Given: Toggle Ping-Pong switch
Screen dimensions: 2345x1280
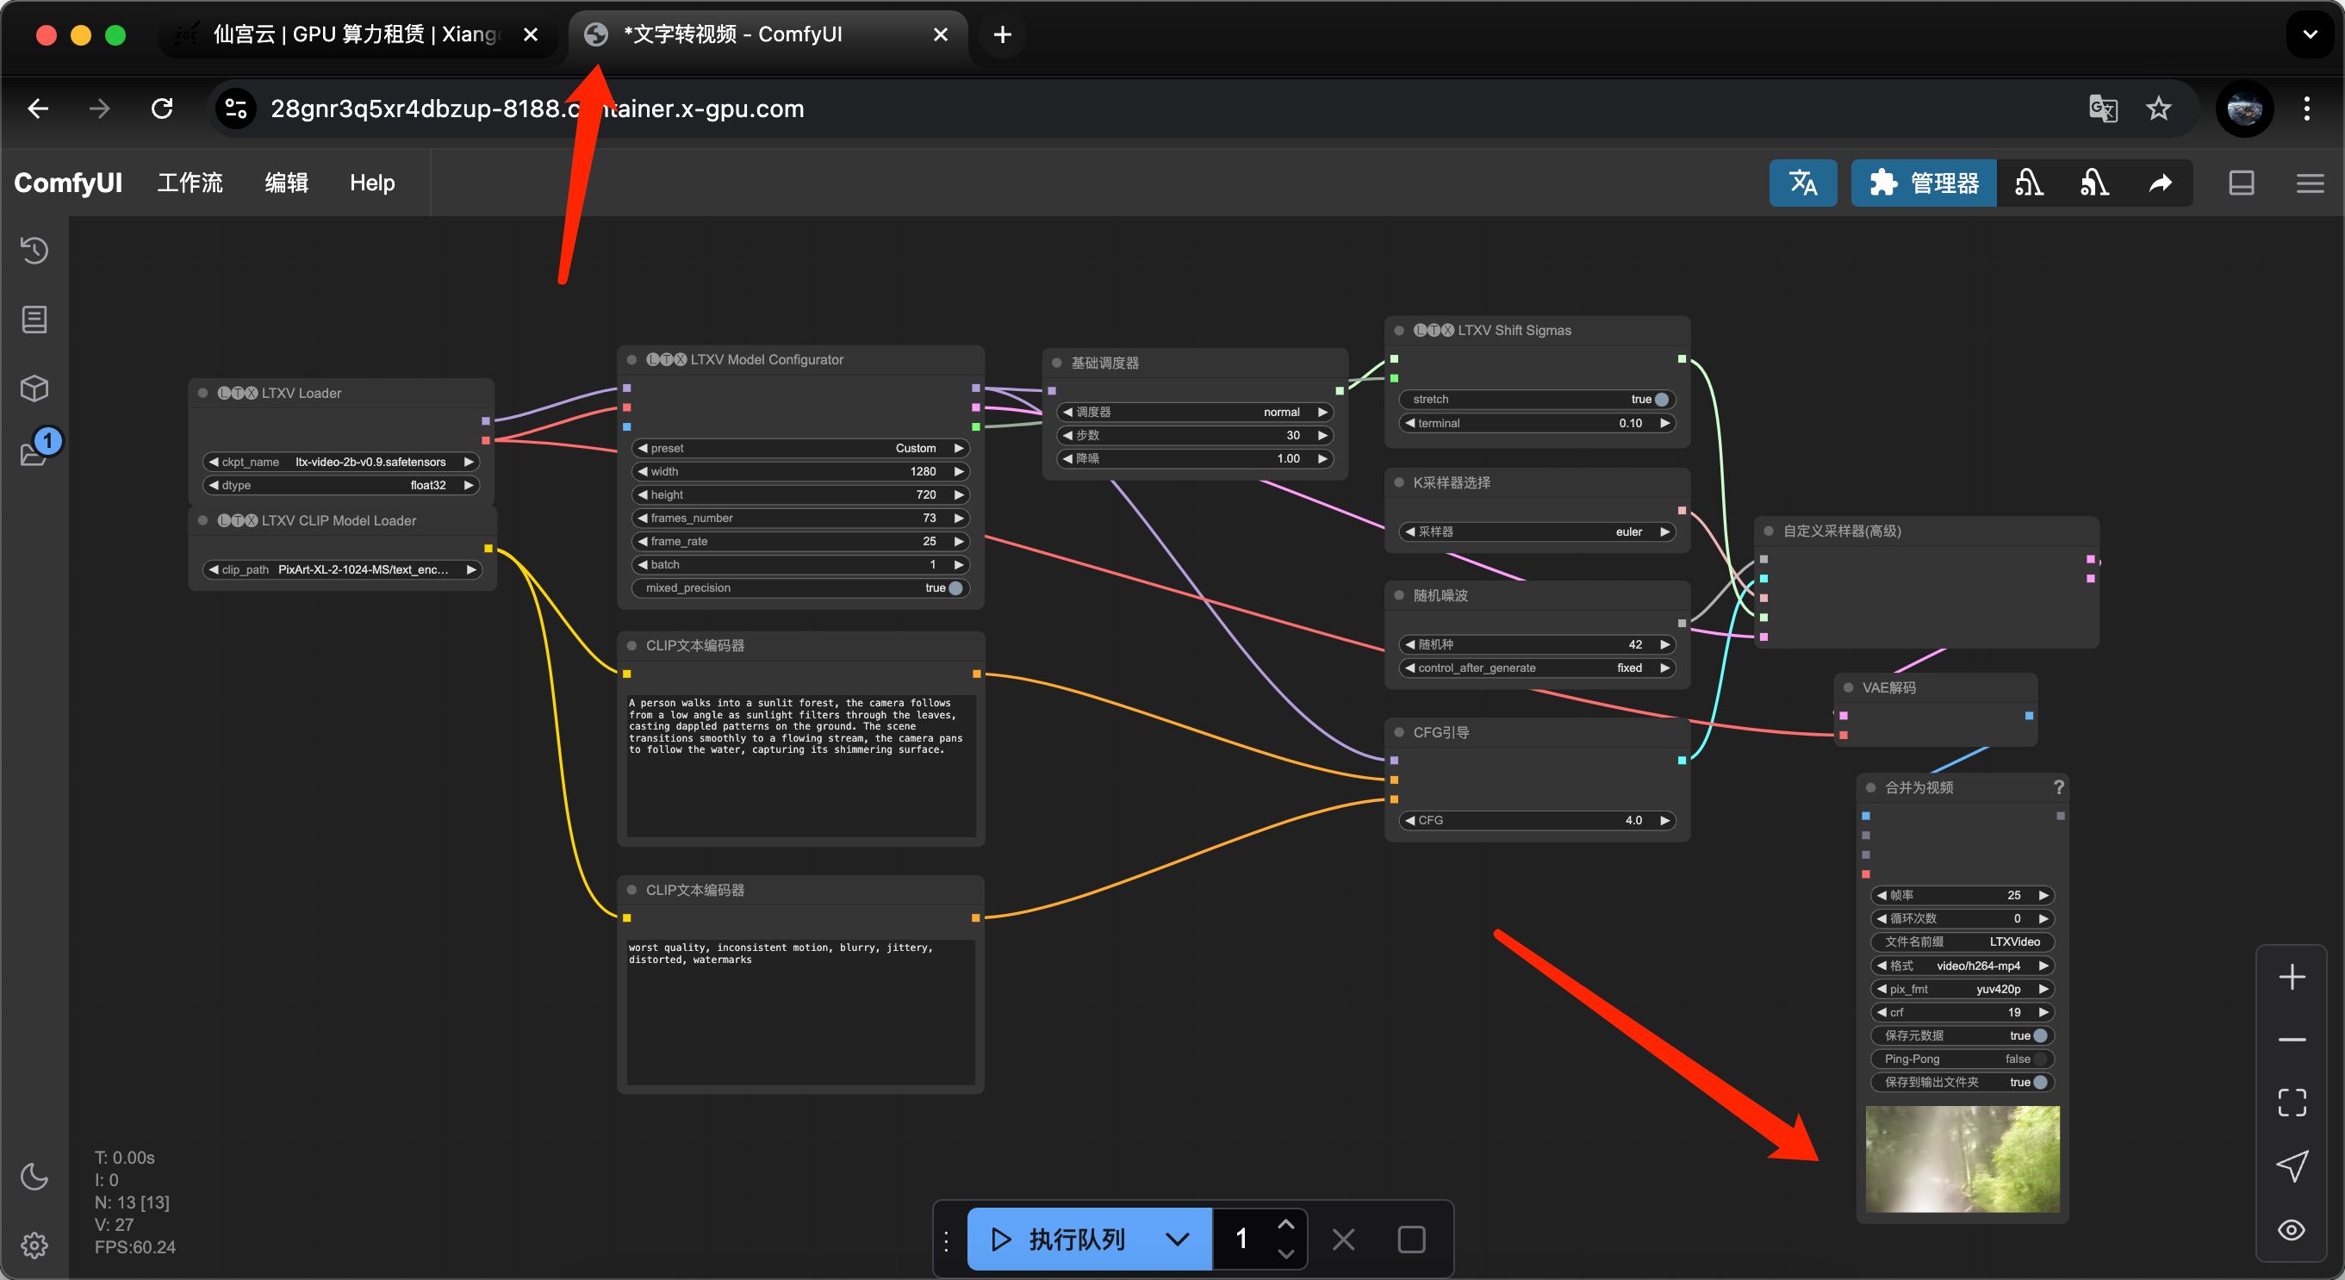Looking at the screenshot, I should click(1962, 1059).
